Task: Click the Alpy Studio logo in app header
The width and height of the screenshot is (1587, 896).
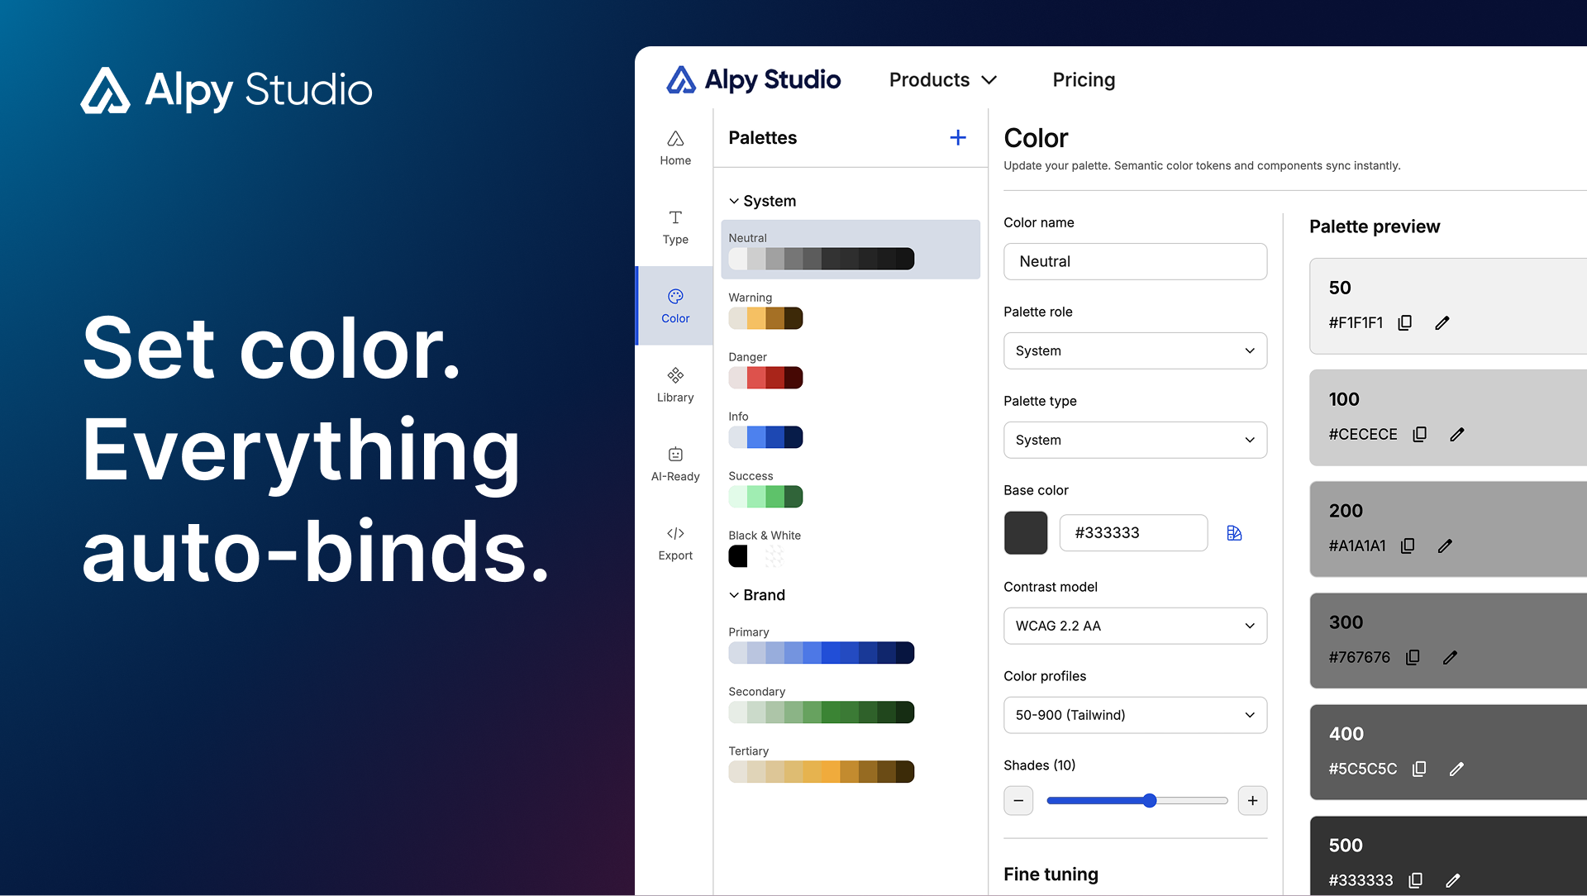Action: [x=754, y=80]
